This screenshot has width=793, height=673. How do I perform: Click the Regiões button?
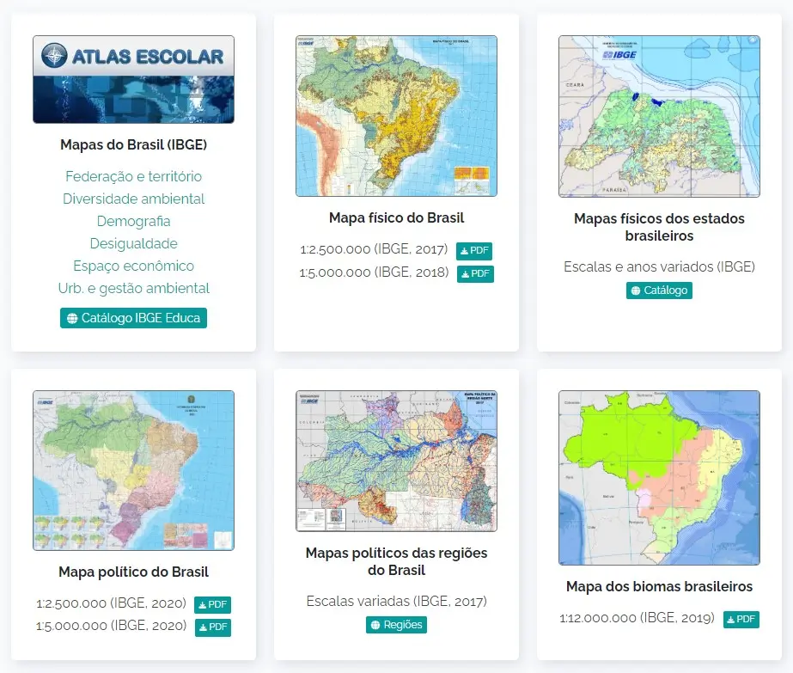396,625
